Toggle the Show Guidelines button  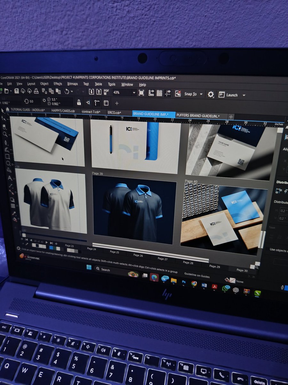click(x=168, y=93)
